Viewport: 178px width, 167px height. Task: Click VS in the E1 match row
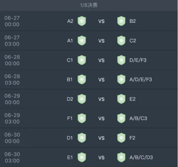(x=102, y=158)
